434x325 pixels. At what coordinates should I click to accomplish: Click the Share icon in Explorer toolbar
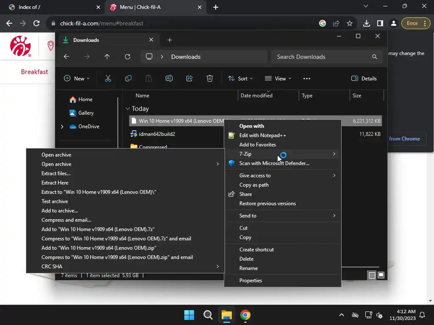click(x=189, y=78)
